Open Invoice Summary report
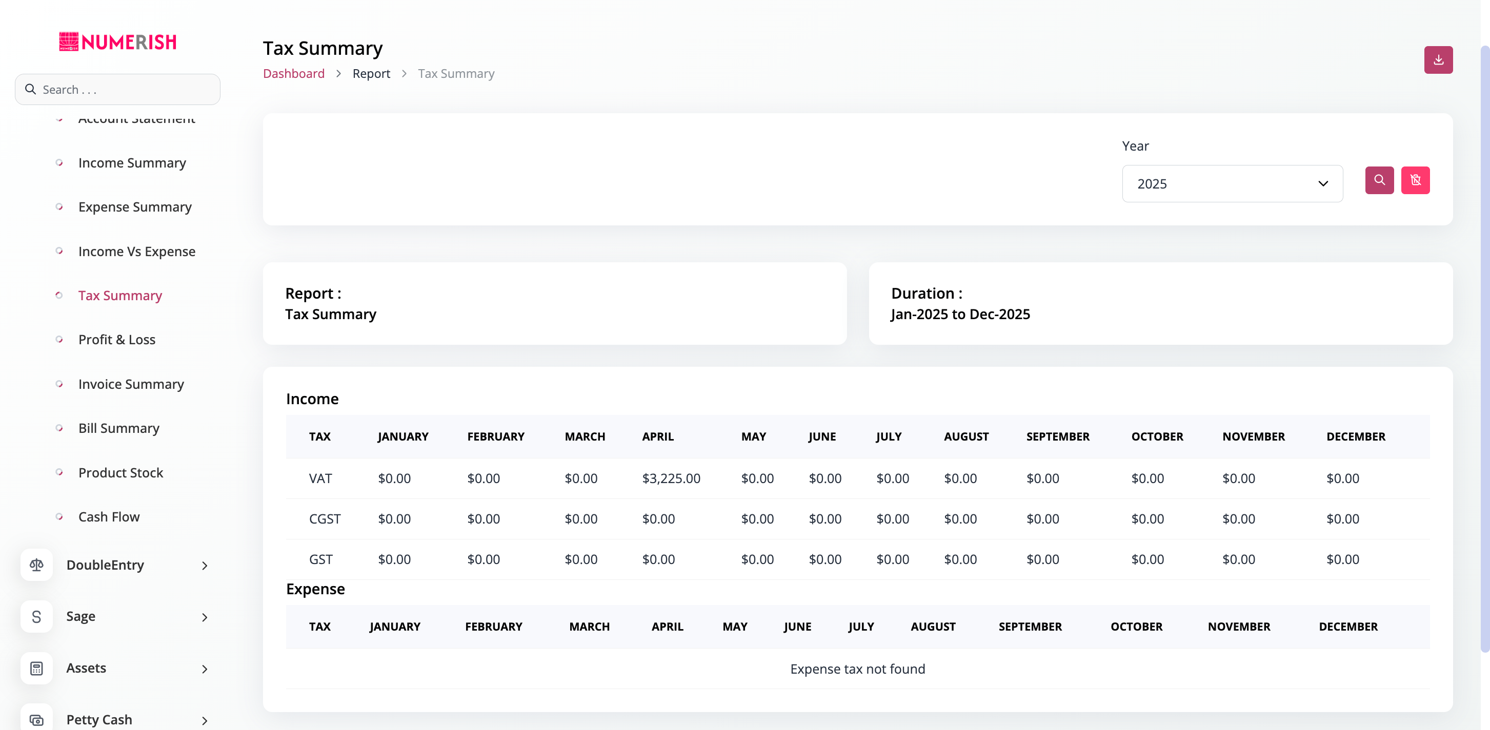This screenshot has width=1490, height=730. point(131,384)
